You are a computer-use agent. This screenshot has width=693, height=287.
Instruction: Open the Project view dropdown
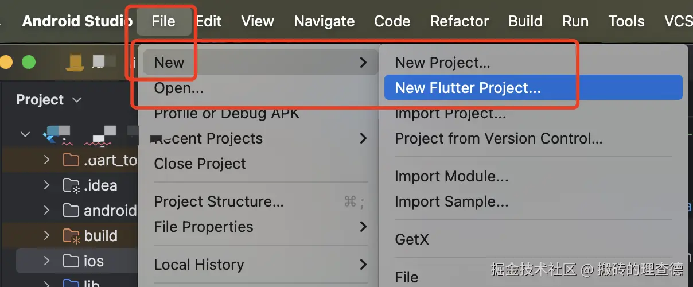pyautogui.click(x=48, y=100)
